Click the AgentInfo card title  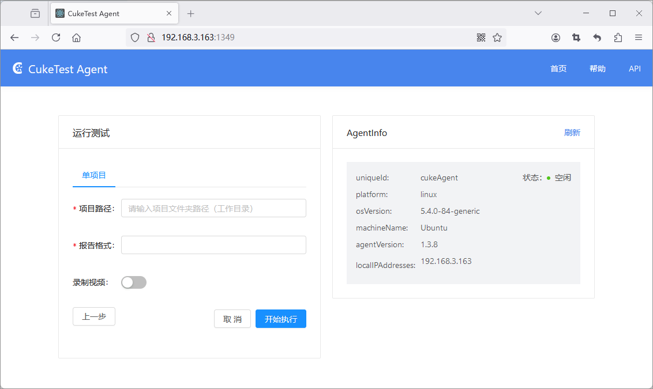click(367, 133)
